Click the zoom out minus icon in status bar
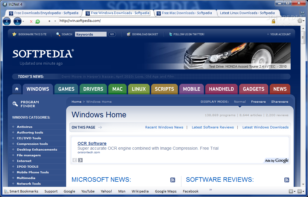 [x=300, y=191]
